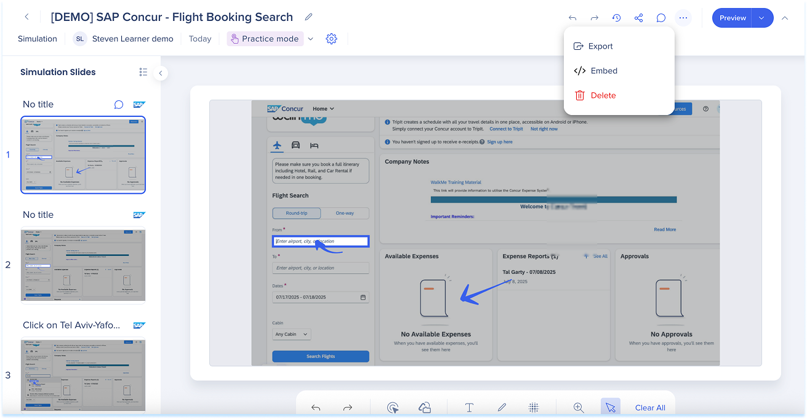Click the share icon in header
807x419 pixels.
pyautogui.click(x=638, y=18)
